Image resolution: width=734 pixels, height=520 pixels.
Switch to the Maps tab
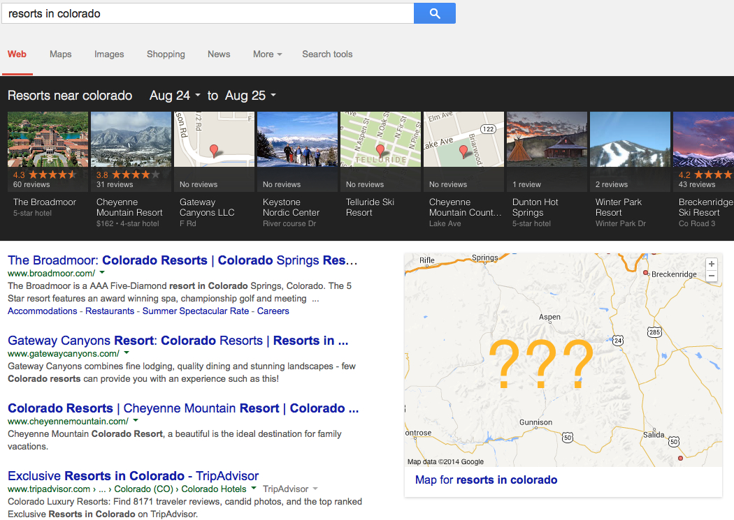tap(60, 54)
